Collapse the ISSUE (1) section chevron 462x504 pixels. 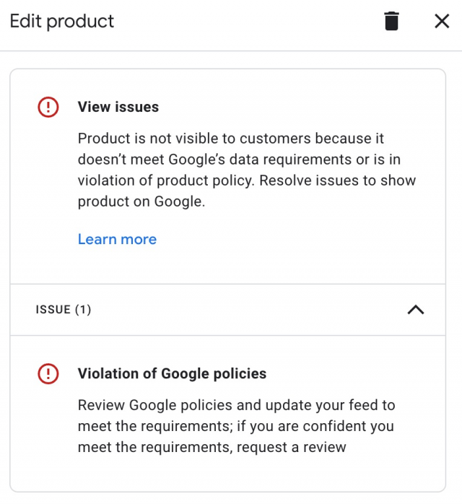(x=415, y=310)
